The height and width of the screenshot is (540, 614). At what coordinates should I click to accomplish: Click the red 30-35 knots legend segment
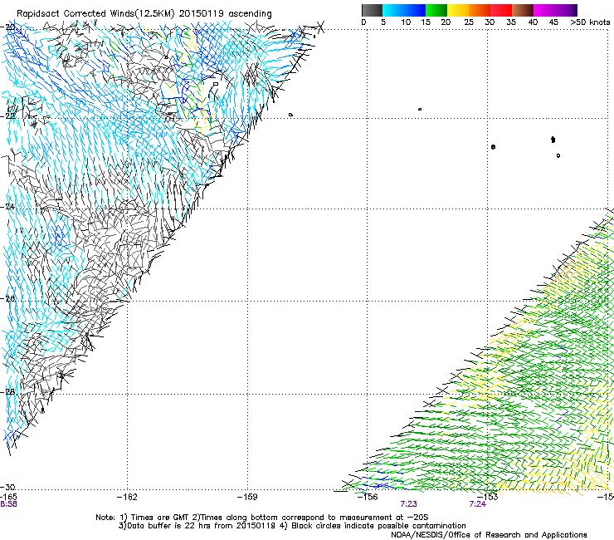[501, 10]
